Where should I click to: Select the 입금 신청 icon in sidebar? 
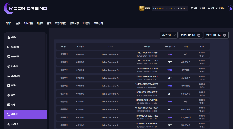(9, 47)
